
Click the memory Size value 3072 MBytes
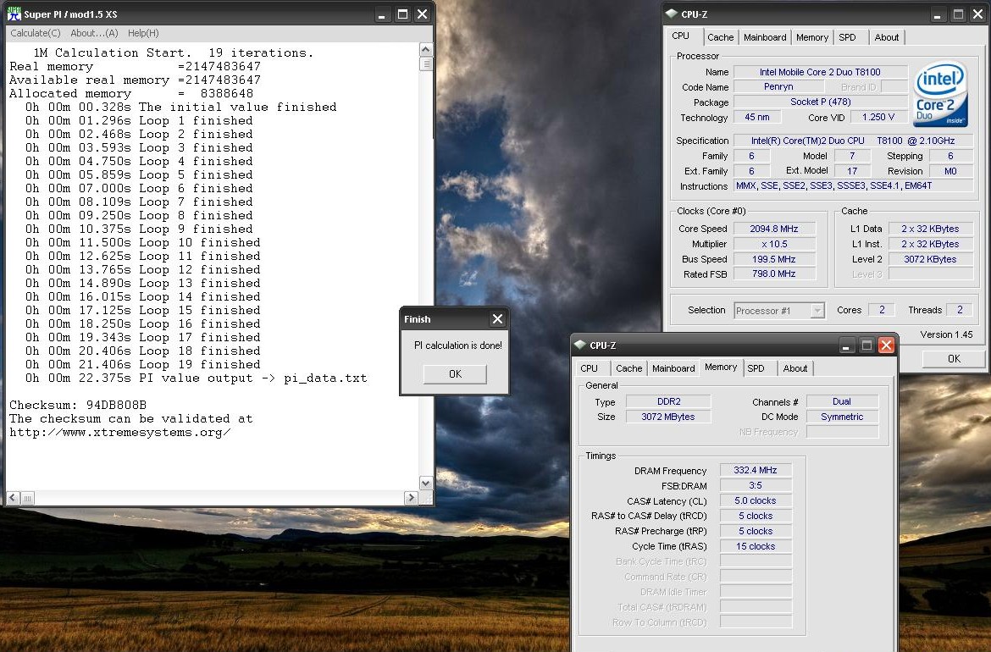click(668, 417)
